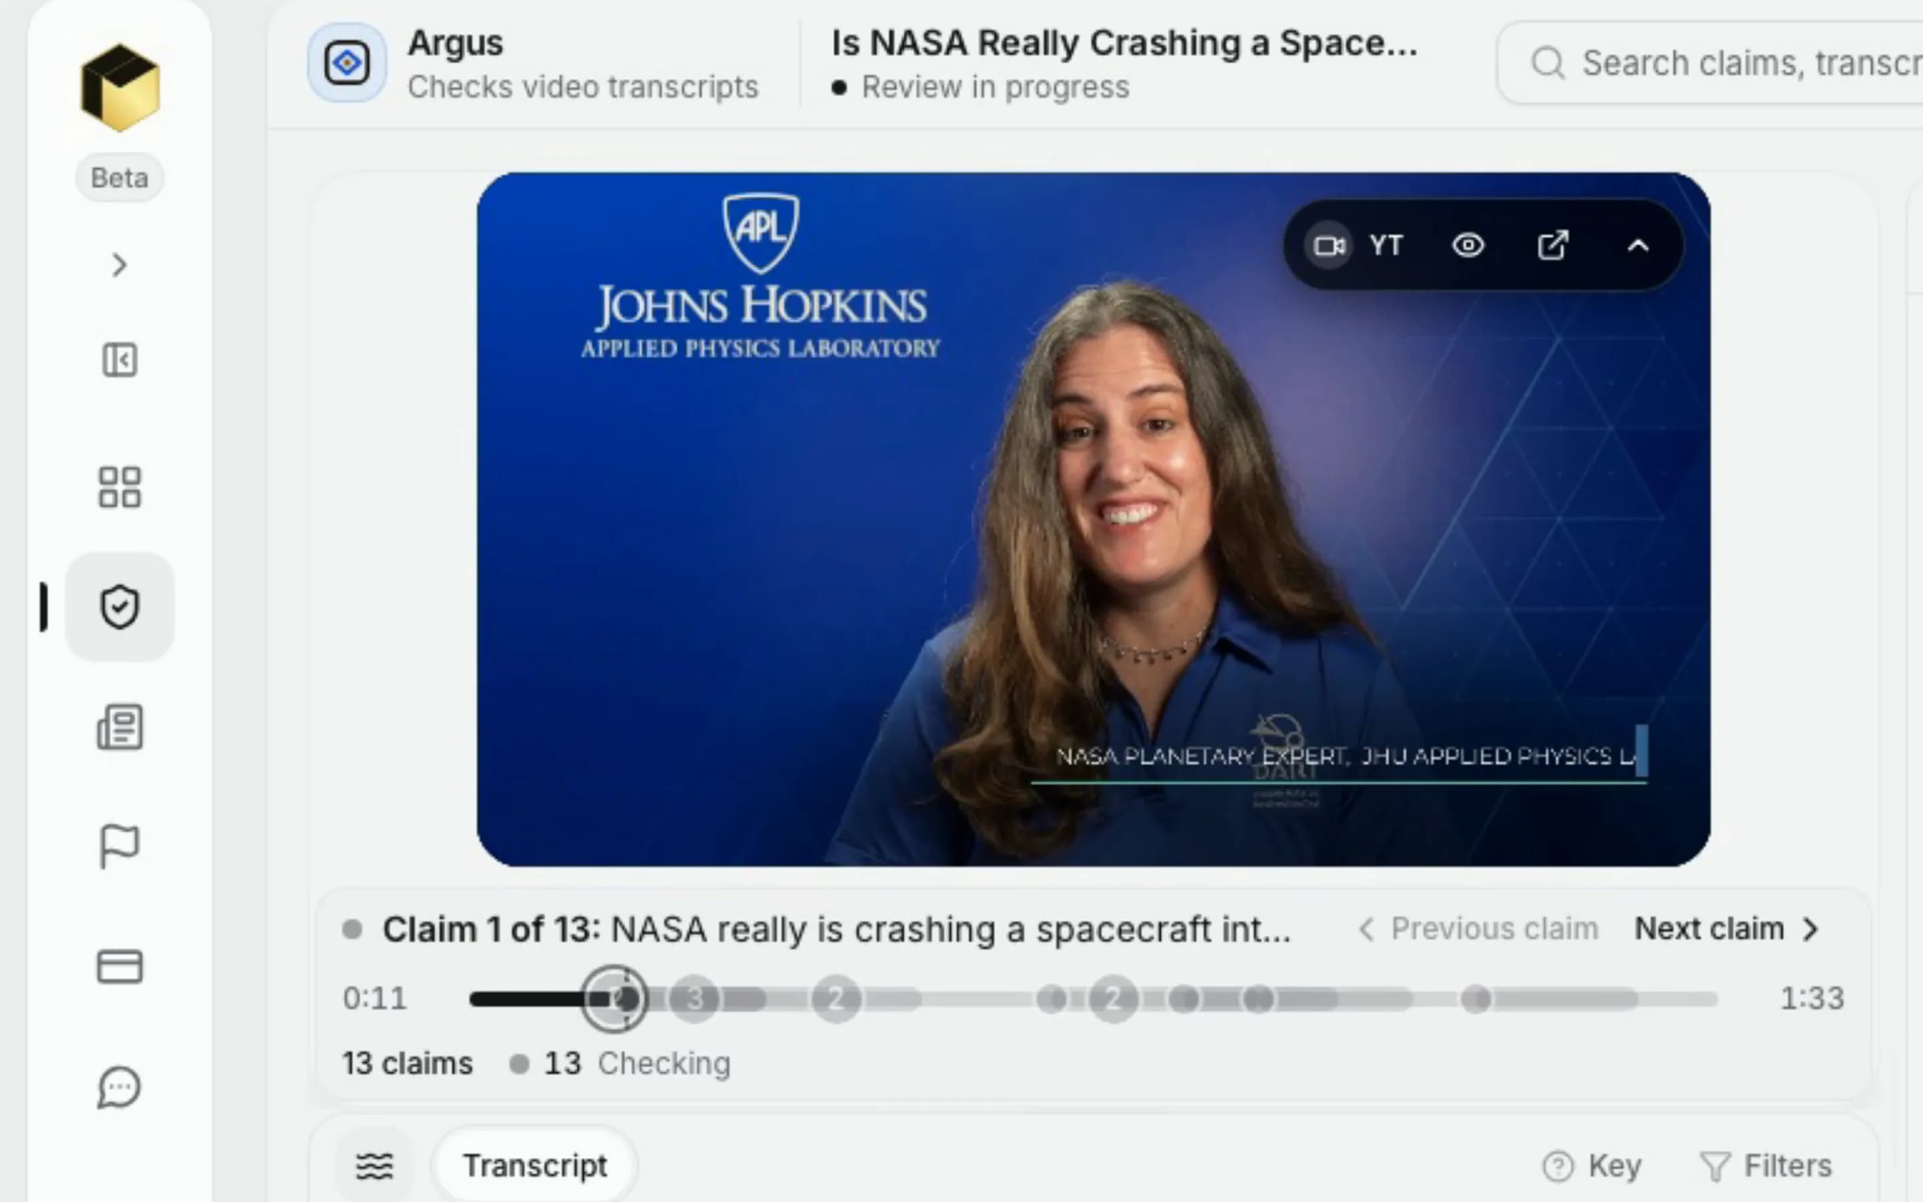Click the '13 claims' count

click(x=408, y=1064)
